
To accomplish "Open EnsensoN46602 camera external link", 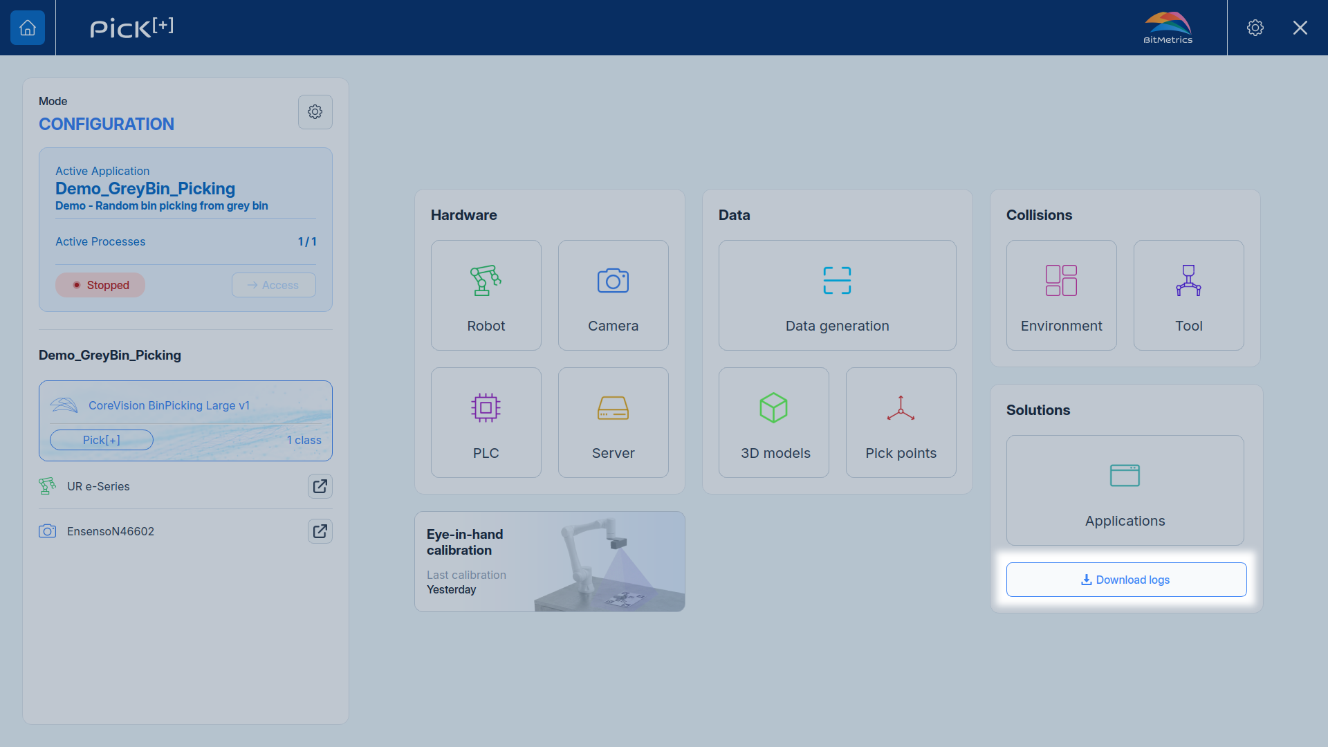I will [x=320, y=531].
